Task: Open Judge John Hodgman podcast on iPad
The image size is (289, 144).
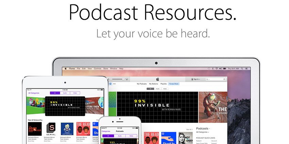Action: pyautogui.click(x=67, y=129)
